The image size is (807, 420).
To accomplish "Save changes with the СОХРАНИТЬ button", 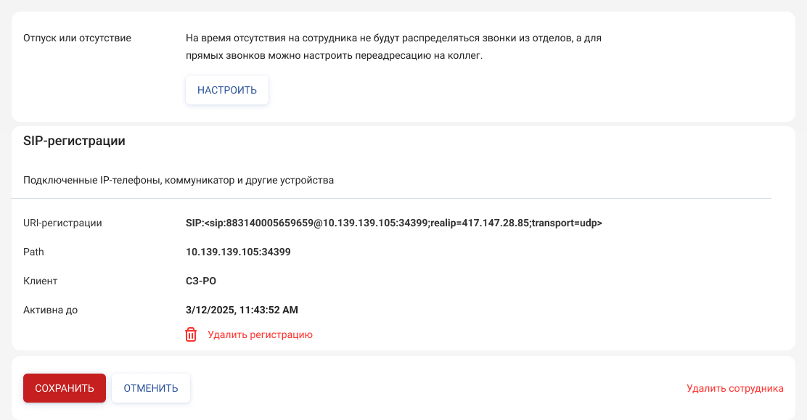I will (x=65, y=388).
